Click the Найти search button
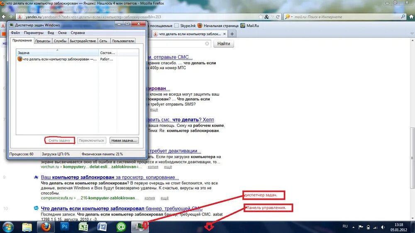 [x=224, y=44]
